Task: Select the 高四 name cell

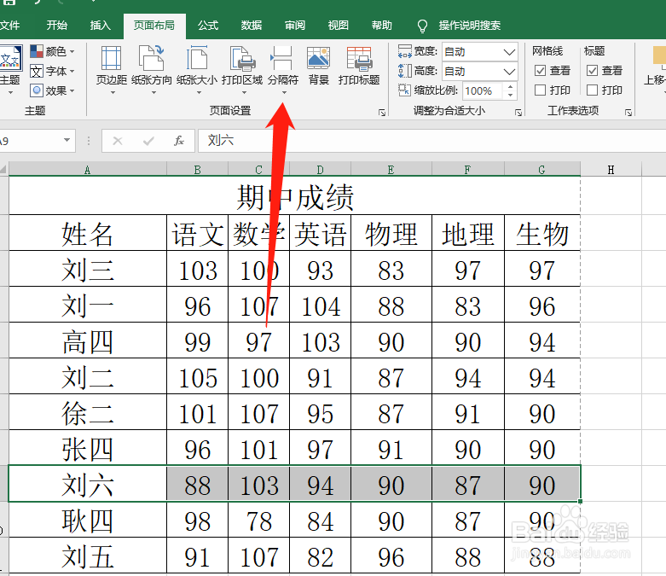Action: (88, 340)
